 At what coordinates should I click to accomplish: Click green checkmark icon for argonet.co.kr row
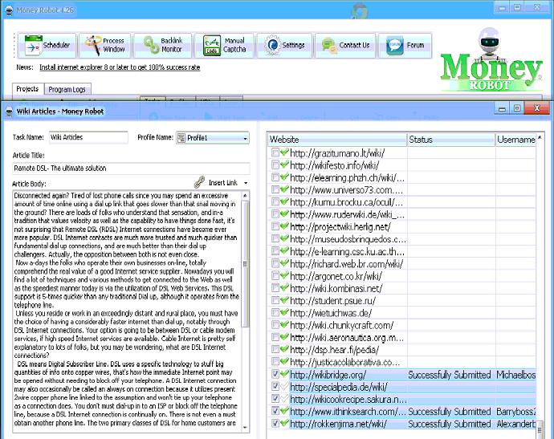[x=284, y=276]
